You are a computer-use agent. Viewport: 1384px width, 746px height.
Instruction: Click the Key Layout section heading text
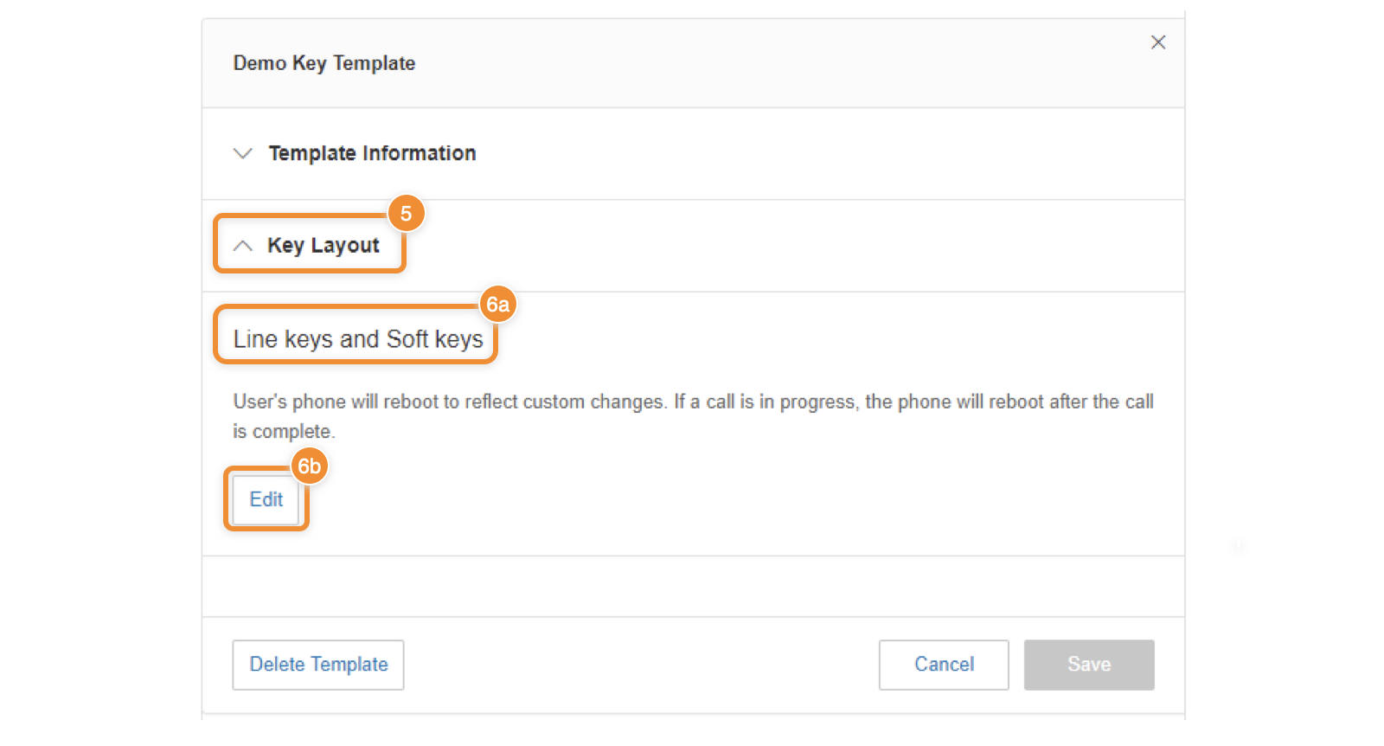[x=324, y=246]
